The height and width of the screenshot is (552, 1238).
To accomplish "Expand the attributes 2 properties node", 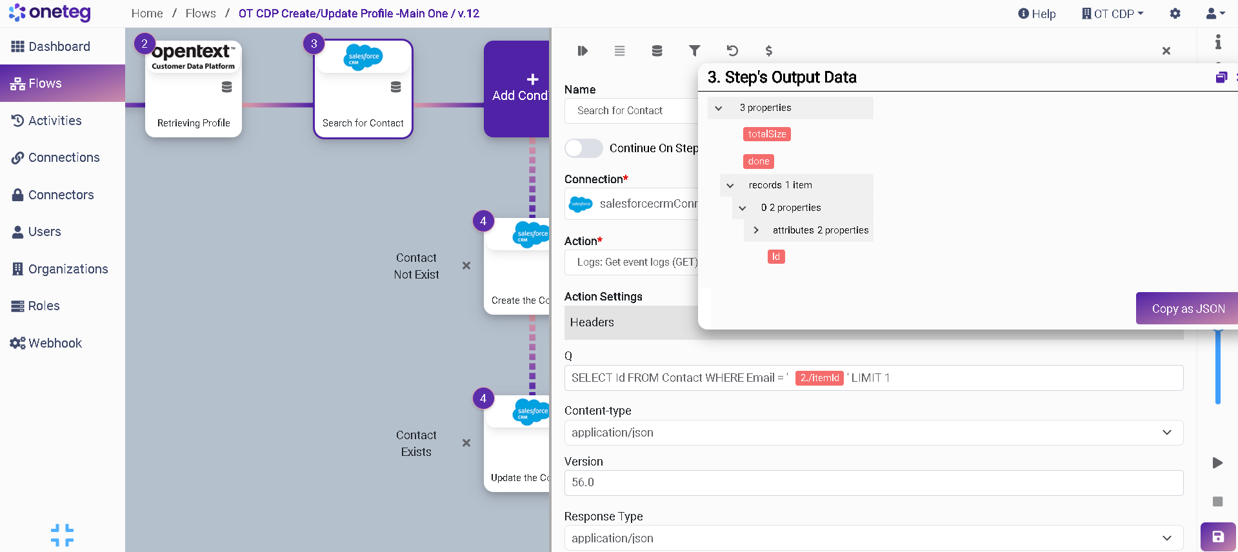I will coord(756,230).
